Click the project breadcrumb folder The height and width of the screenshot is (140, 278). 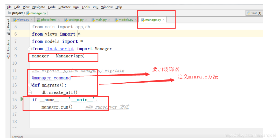pyautogui.click(x=15, y=13)
